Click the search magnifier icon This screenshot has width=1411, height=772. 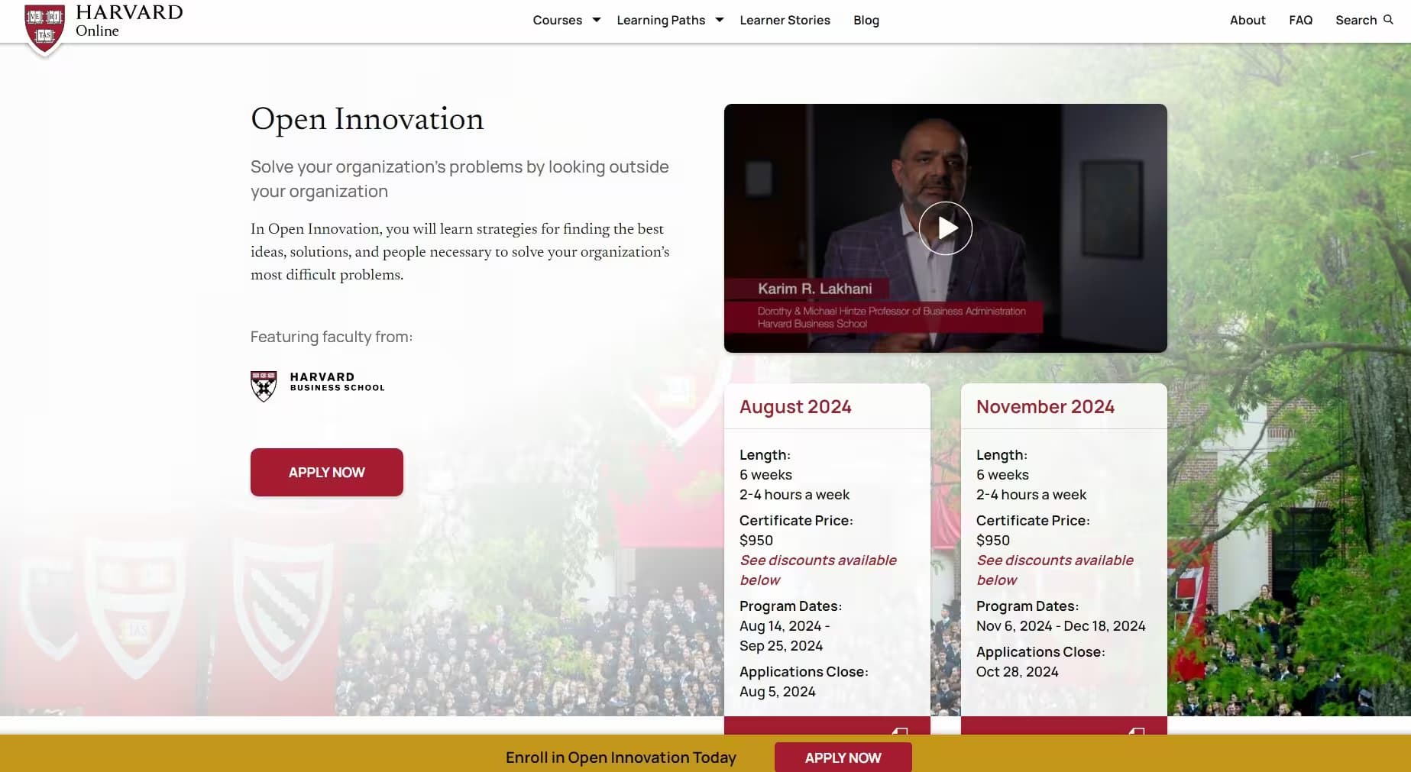[x=1388, y=20]
